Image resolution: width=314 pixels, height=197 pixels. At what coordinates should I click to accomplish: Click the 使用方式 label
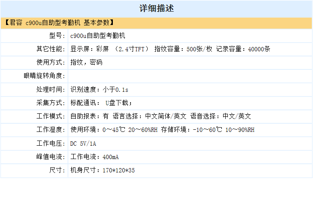point(51,63)
